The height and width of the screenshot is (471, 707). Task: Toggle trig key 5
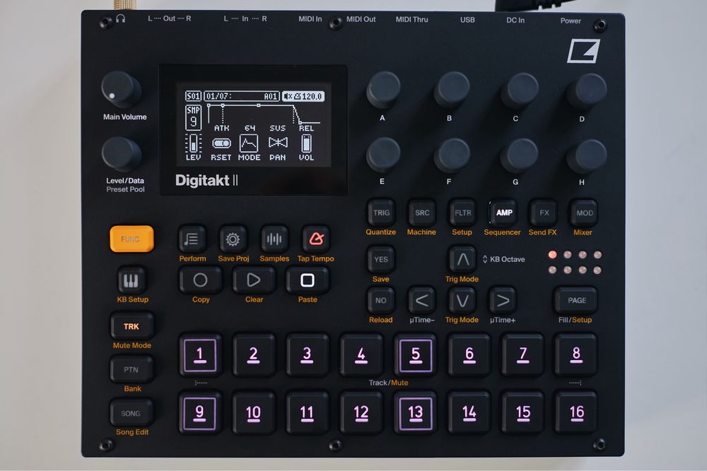(x=415, y=355)
